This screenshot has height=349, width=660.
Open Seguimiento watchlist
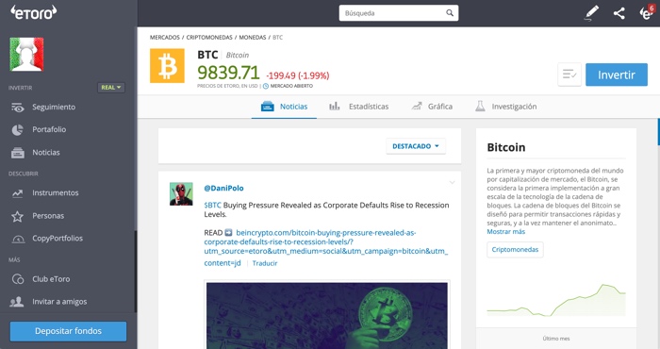point(54,107)
